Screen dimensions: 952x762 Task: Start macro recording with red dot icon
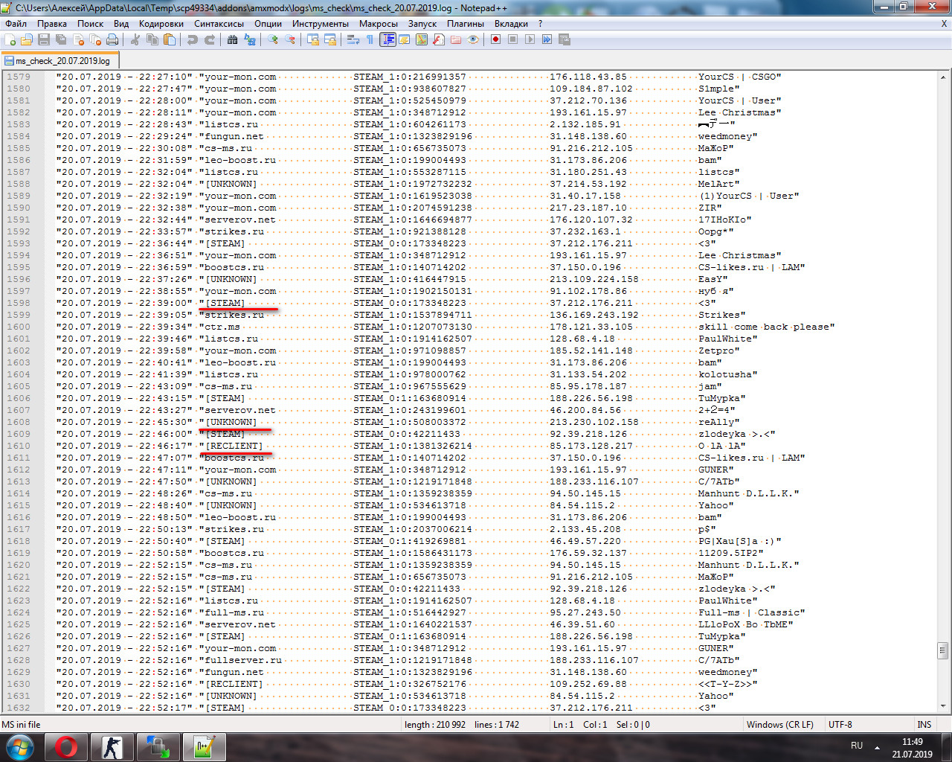point(495,39)
